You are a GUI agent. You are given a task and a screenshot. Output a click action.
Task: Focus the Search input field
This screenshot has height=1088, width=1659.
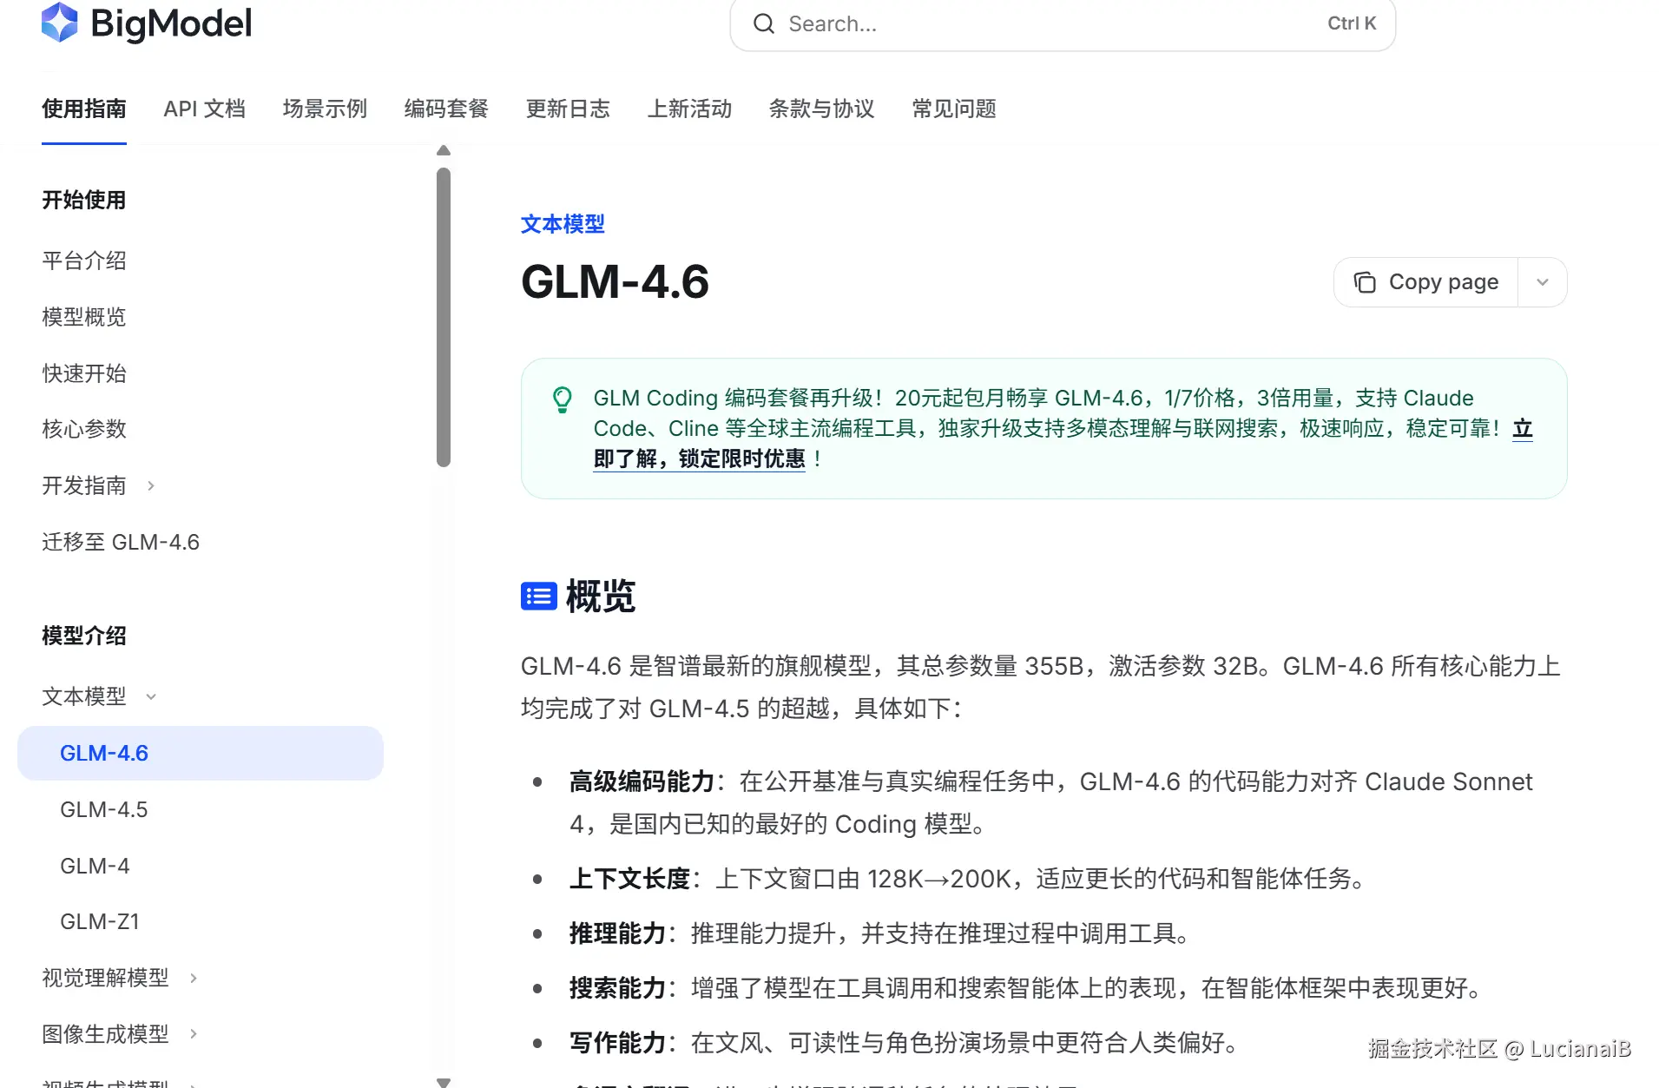tap(1063, 24)
